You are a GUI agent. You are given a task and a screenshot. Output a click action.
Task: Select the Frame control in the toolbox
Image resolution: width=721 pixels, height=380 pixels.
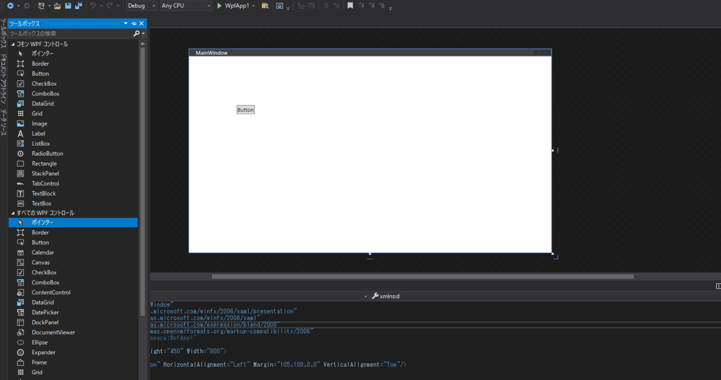73,363
